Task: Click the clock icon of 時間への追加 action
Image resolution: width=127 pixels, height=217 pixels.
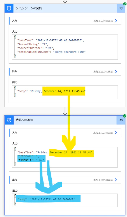Action: [9, 120]
